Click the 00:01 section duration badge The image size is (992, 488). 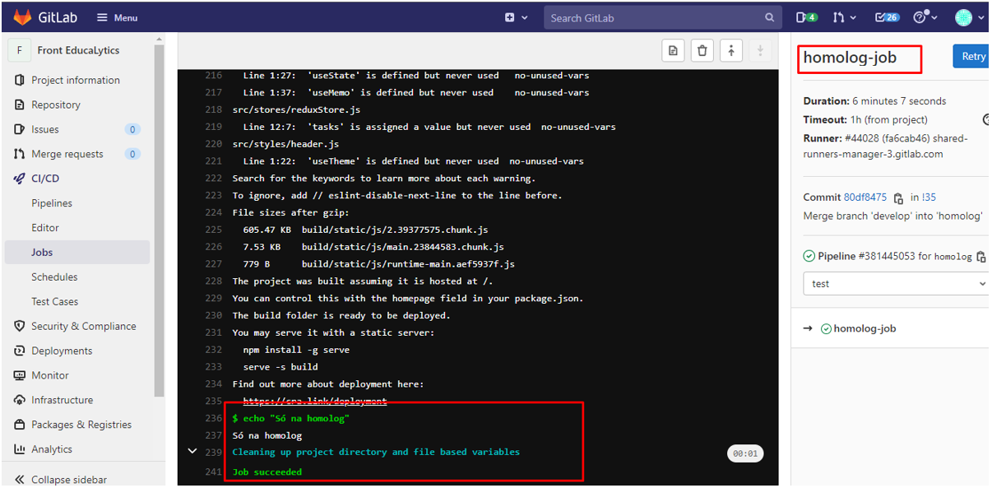coord(746,453)
